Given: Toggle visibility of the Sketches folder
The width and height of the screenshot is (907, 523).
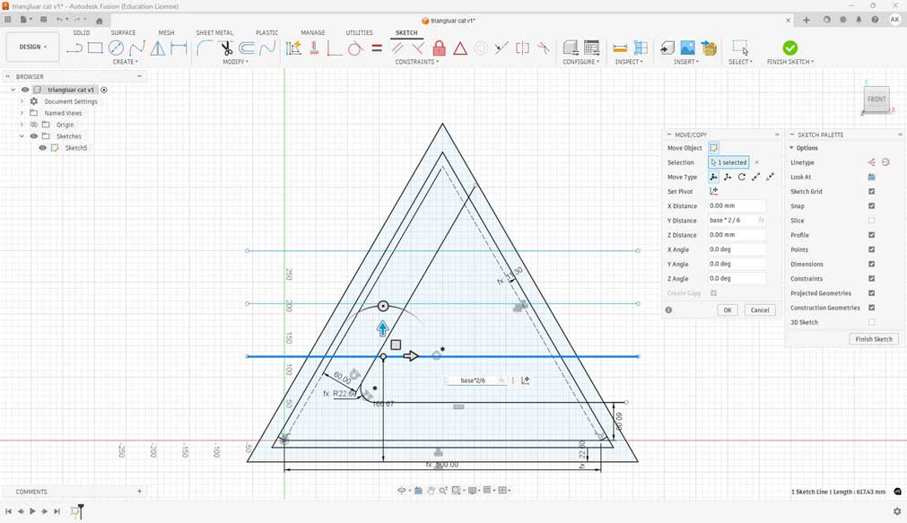Looking at the screenshot, I should 33,136.
